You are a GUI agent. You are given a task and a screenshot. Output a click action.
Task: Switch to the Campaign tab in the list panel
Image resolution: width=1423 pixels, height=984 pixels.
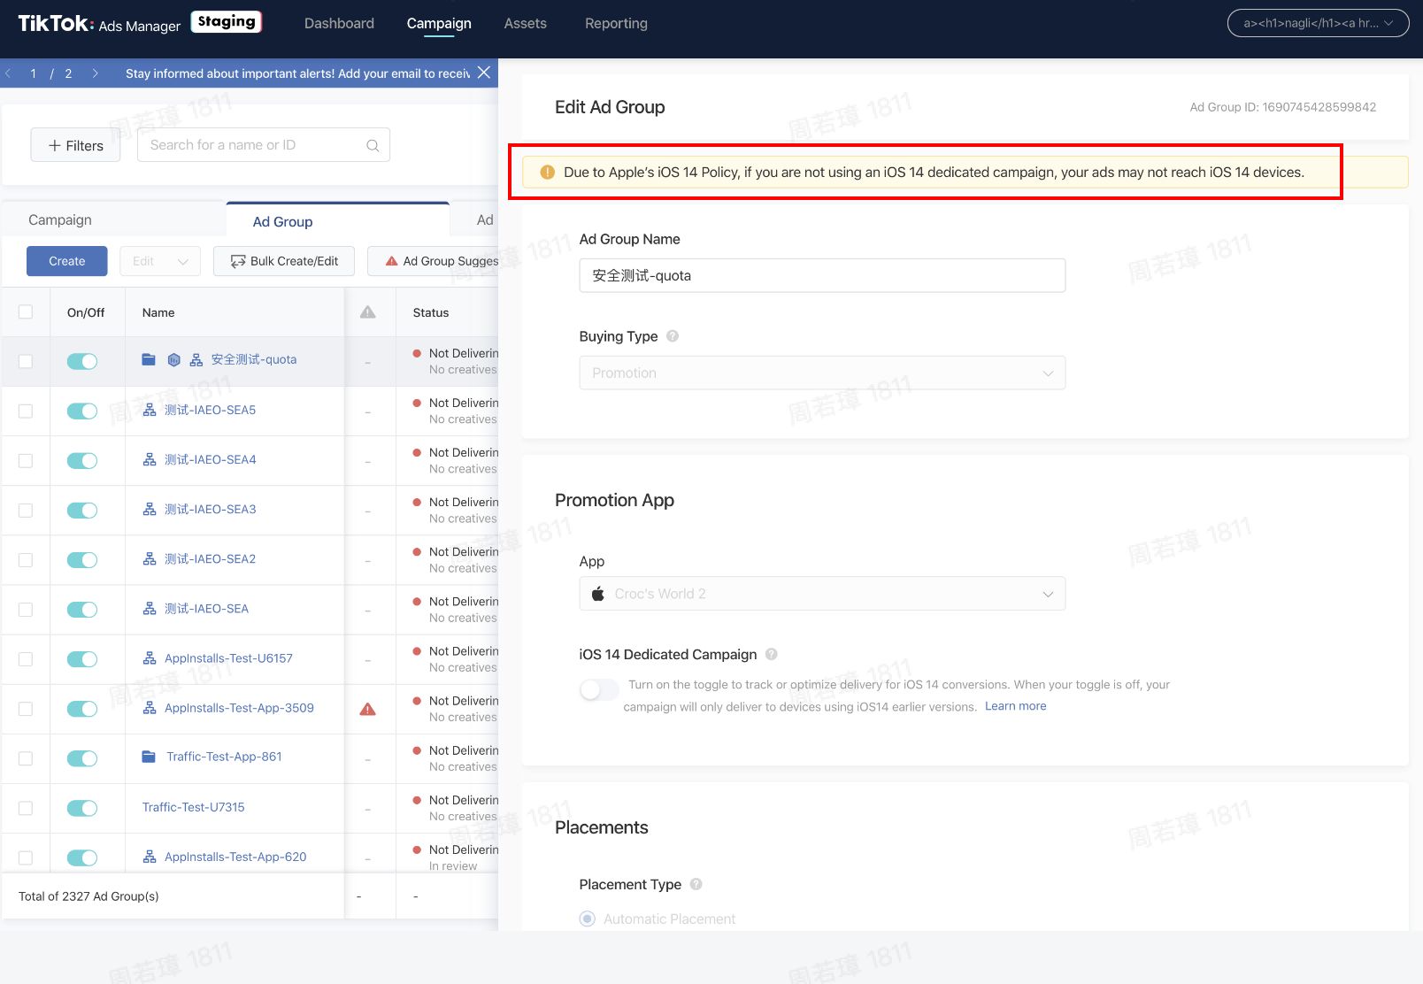coord(59,219)
